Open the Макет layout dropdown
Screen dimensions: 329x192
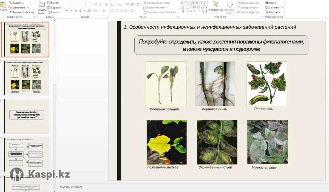coord(55,3)
